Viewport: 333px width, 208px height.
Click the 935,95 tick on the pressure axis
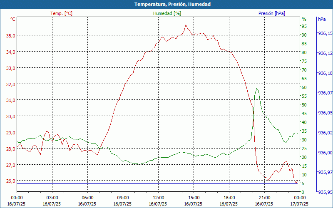point(325,192)
